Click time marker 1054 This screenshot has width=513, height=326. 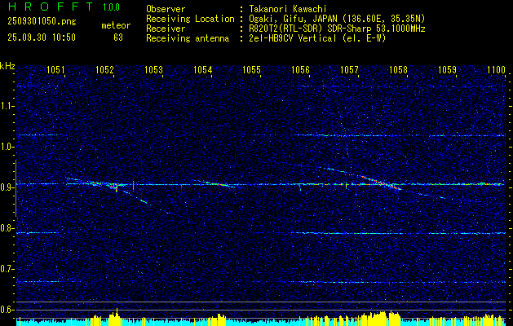pos(202,69)
